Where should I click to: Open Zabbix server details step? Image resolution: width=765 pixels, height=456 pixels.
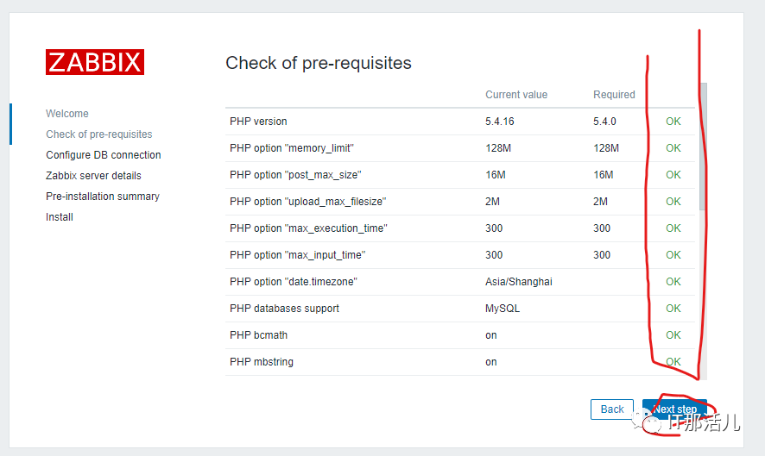pyautogui.click(x=93, y=175)
